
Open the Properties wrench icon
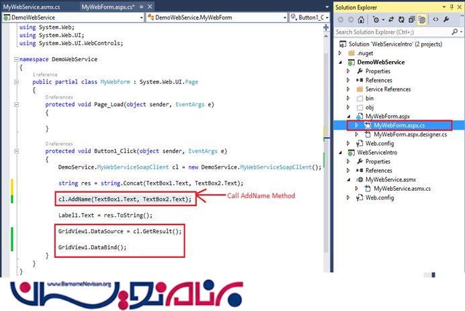coord(447,19)
